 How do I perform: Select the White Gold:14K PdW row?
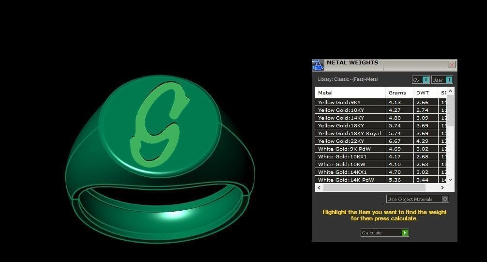click(x=381, y=180)
